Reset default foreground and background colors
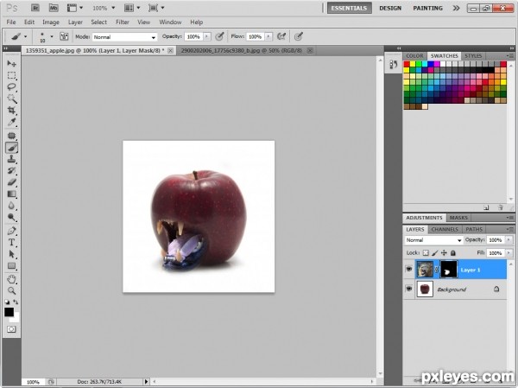518x388 pixels. (7, 302)
